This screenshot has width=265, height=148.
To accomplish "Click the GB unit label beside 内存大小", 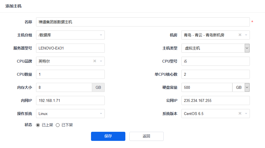I will [x=98, y=87].
